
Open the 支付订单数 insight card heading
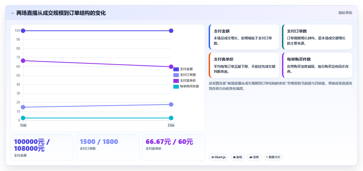click(297, 31)
